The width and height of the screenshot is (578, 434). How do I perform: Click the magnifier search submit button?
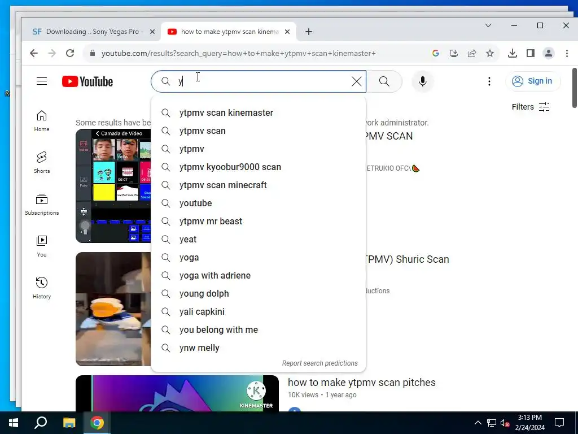tap(384, 81)
